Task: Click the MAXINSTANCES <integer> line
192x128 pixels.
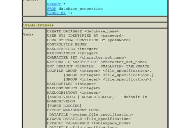Action: point(73,53)
